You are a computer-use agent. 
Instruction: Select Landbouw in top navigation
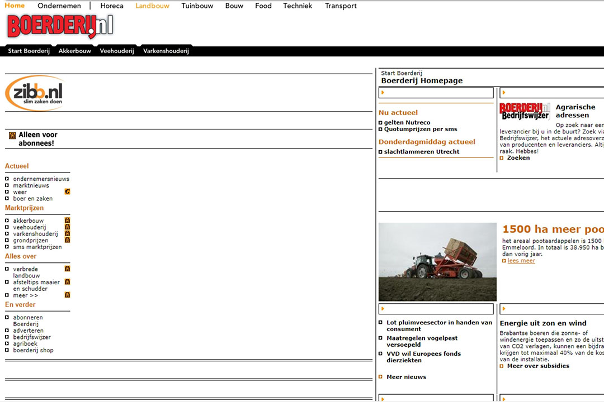pos(152,6)
